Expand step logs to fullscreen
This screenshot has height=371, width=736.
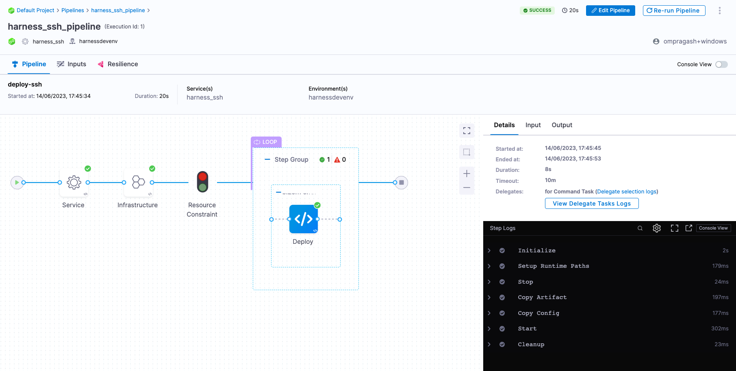(675, 228)
